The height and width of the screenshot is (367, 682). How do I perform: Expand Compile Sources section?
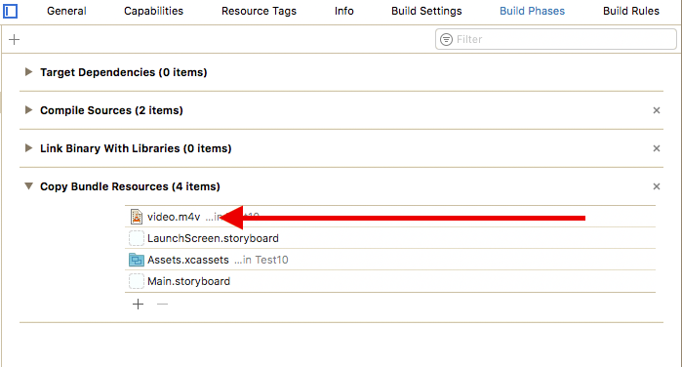(28, 109)
